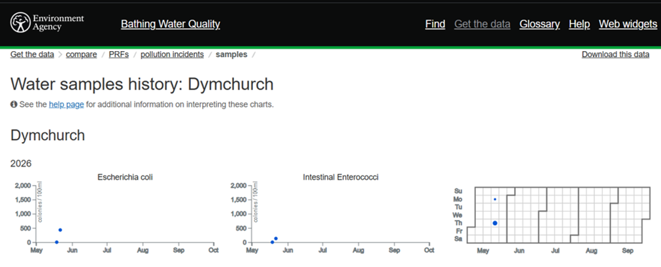Viewport: 661px width, 267px height.
Task: Open Get the data menu item
Action: (x=483, y=24)
